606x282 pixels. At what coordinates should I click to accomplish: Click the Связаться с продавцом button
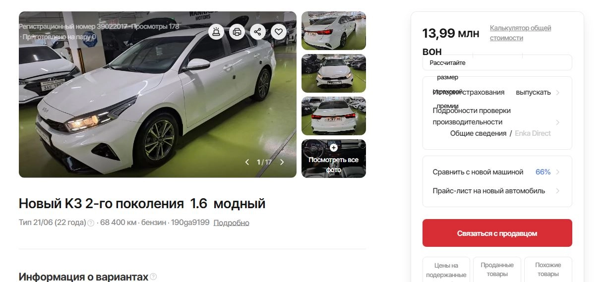click(497, 233)
